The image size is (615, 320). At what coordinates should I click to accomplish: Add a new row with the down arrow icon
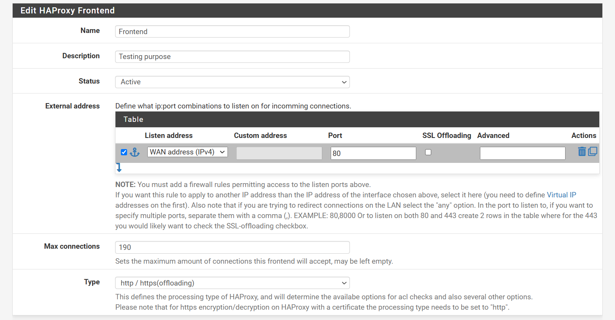click(x=119, y=167)
